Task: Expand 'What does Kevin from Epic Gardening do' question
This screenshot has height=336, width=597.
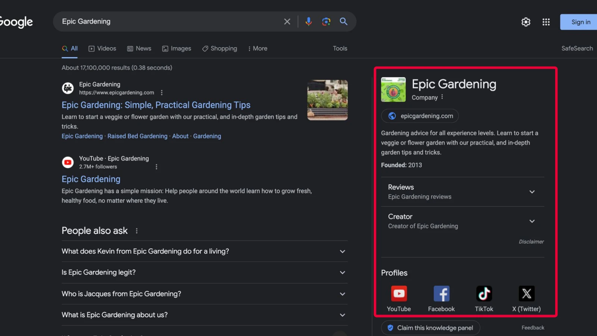Action: [x=204, y=251]
